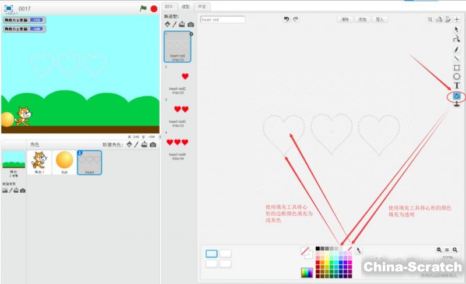Select the Ball sprite
The height and width of the screenshot is (284, 466).
[x=64, y=162]
